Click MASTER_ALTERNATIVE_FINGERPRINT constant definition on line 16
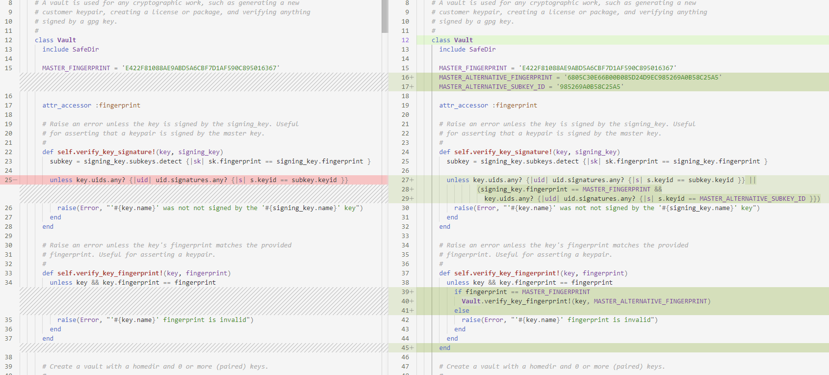 (495, 78)
